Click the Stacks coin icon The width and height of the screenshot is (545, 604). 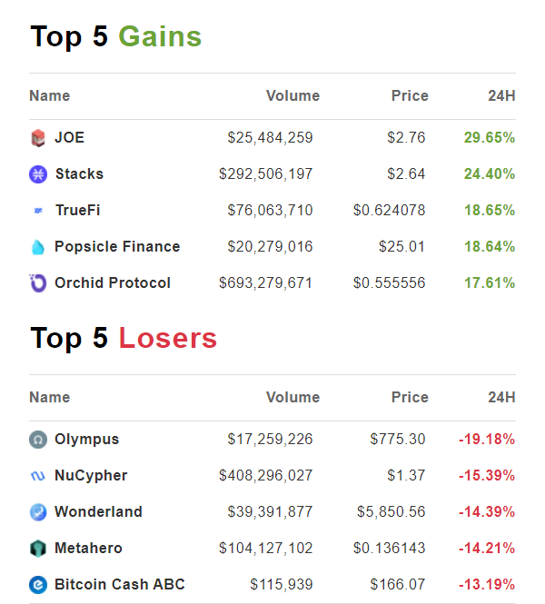[x=37, y=174]
